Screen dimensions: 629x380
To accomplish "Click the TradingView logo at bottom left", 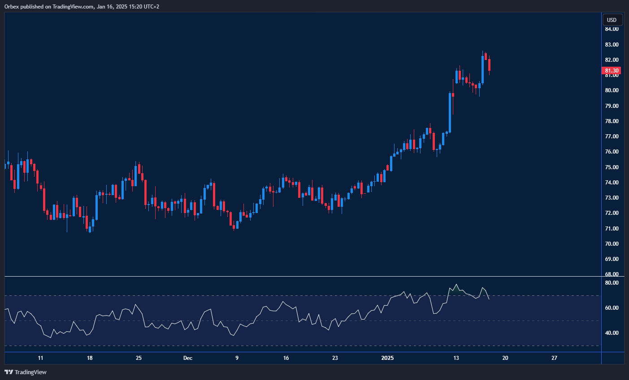I will [x=26, y=372].
